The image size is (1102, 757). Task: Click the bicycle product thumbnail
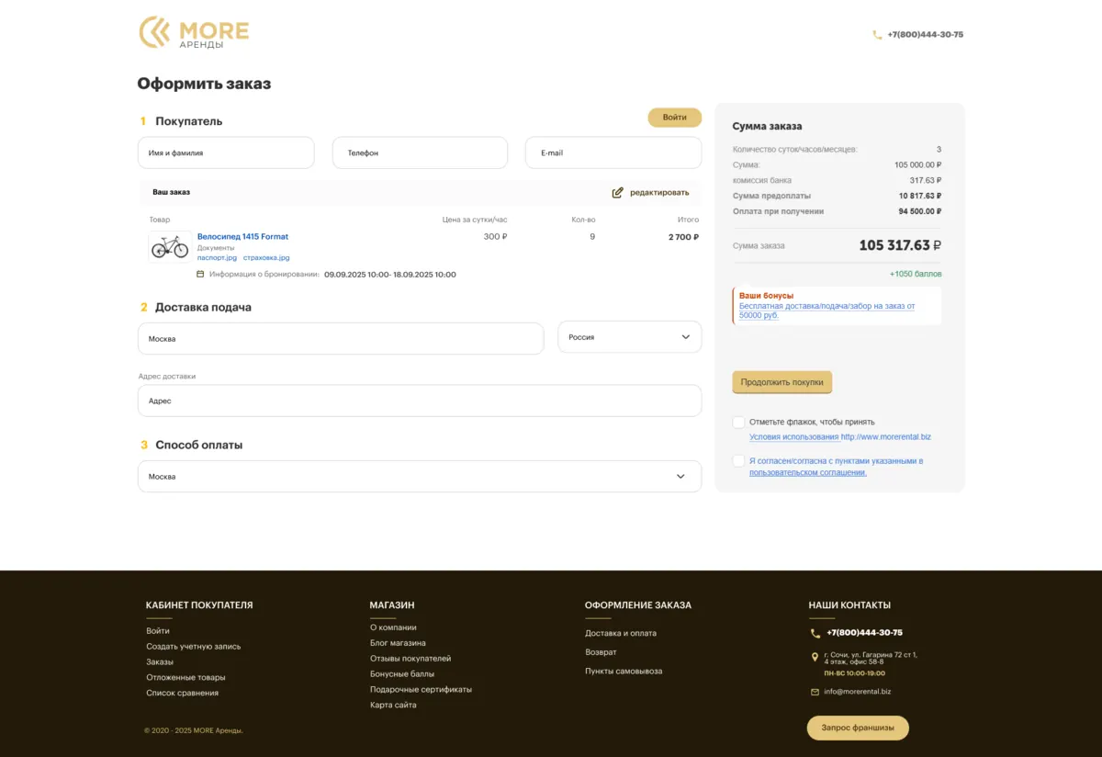(170, 247)
